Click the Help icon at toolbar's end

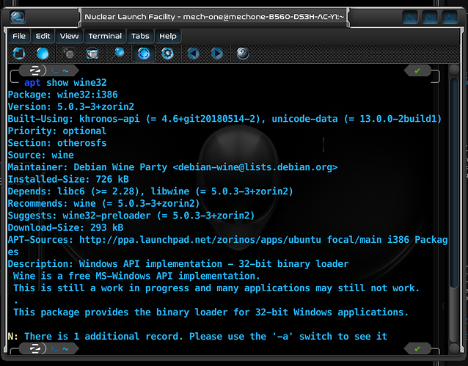tap(243, 54)
